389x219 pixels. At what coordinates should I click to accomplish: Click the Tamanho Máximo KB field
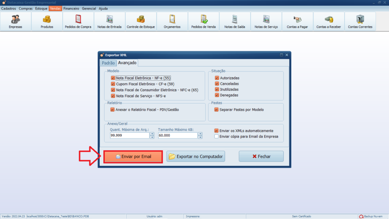[178, 135]
